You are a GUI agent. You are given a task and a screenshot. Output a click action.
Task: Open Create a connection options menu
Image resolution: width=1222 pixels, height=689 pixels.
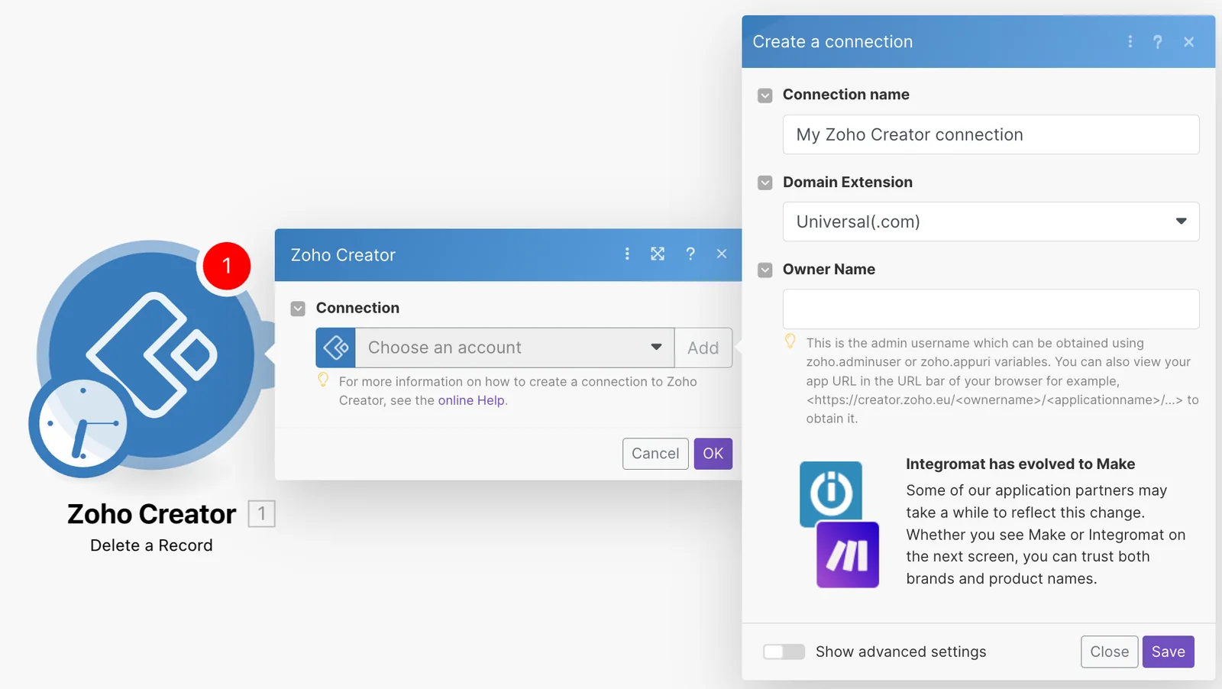(1130, 42)
